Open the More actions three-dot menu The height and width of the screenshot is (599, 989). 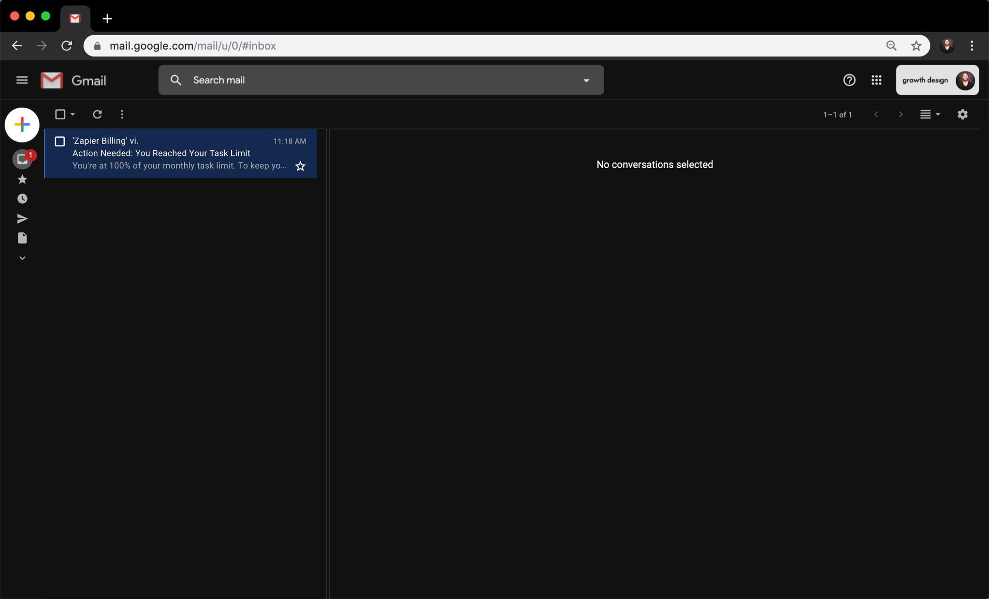coord(122,114)
